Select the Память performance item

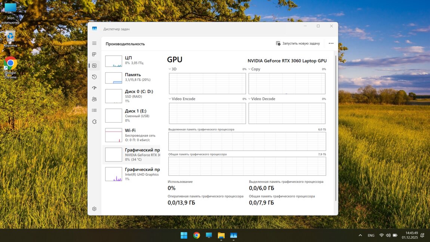coord(131,77)
